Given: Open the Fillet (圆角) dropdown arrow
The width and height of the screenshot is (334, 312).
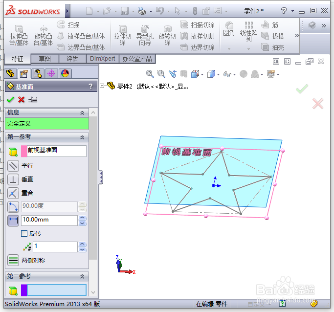Looking at the screenshot, I should point(229,49).
